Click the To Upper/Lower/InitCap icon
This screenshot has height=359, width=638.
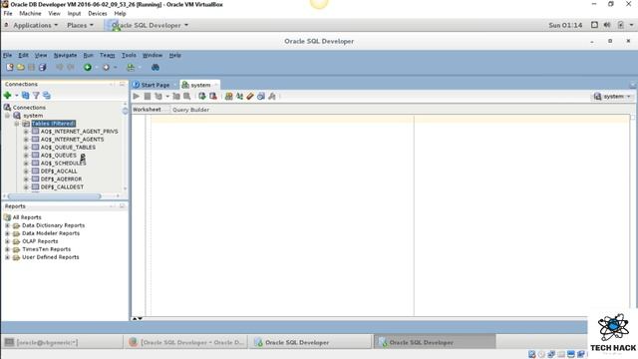239,96
